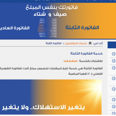
Task: Click the last partially visible sidebar arrow icon
Action: pyautogui.click(x=114, y=113)
